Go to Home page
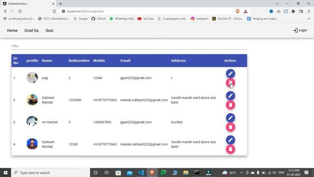 point(12,30)
